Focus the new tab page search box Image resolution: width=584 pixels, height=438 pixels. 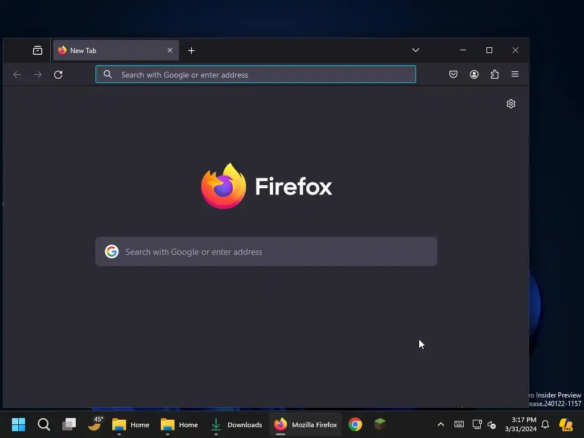tap(266, 252)
